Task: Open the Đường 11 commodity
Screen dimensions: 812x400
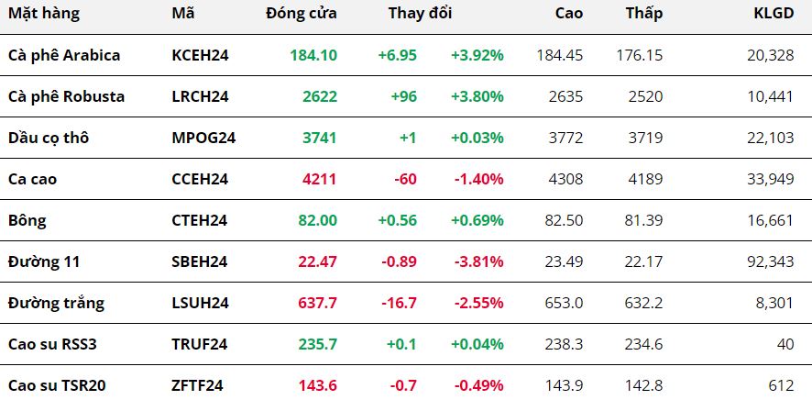Action: (44, 261)
